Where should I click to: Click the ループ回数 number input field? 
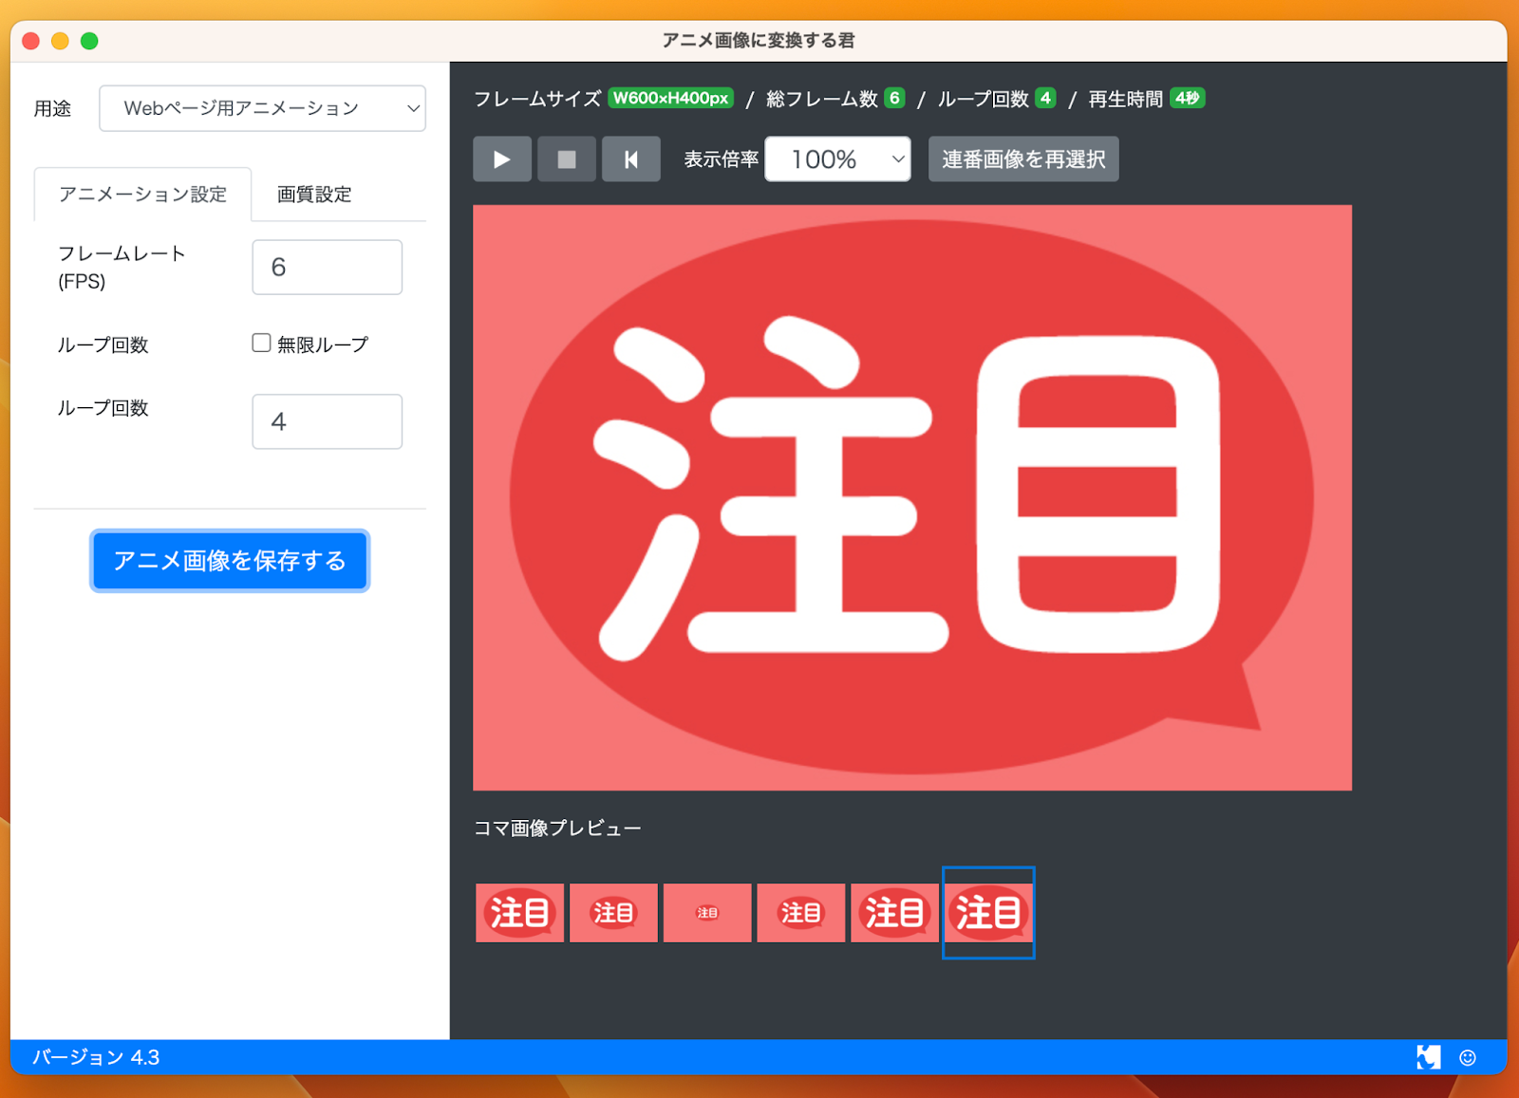click(x=327, y=422)
